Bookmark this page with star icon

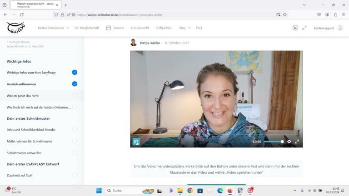(285, 15)
